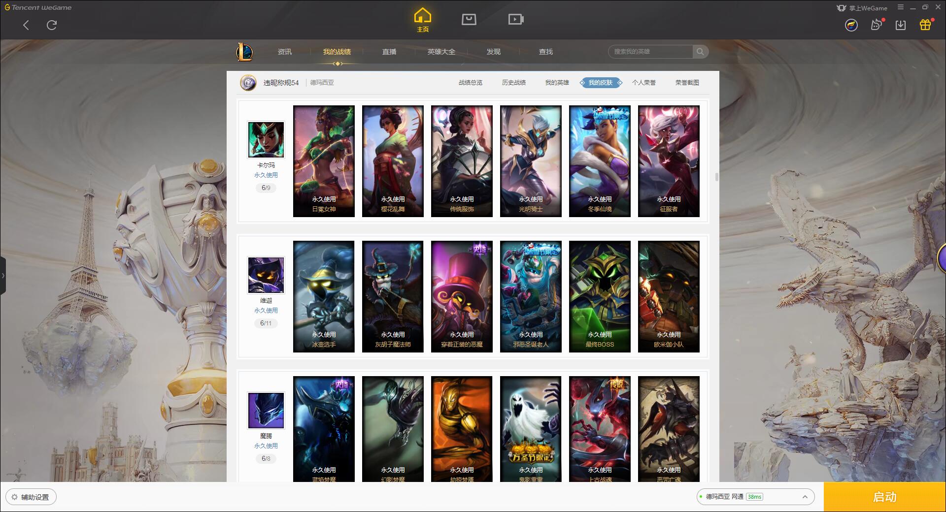Open the 上古战魂 skin card

pyautogui.click(x=600, y=429)
